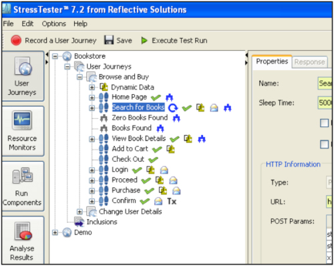This screenshot has height=266, width=334.
Task: Open the Edit menu
Action: (27, 23)
